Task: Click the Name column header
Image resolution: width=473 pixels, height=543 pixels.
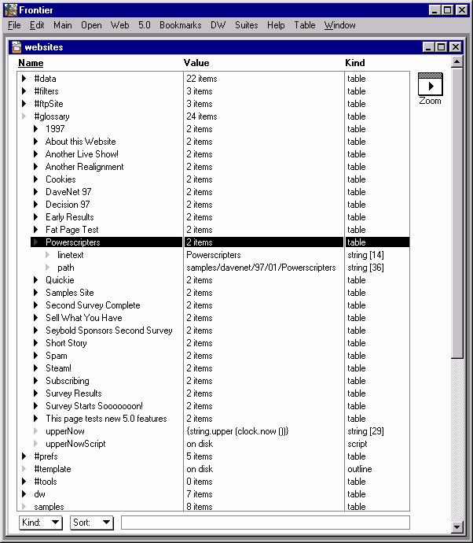Action: [x=31, y=63]
